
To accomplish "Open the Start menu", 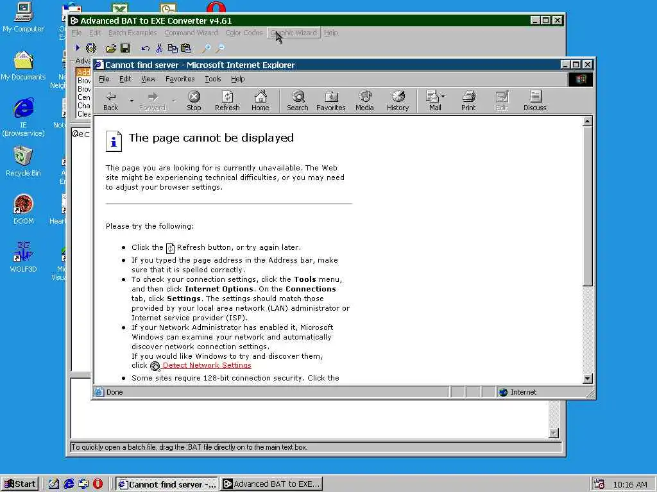I will click(x=20, y=484).
